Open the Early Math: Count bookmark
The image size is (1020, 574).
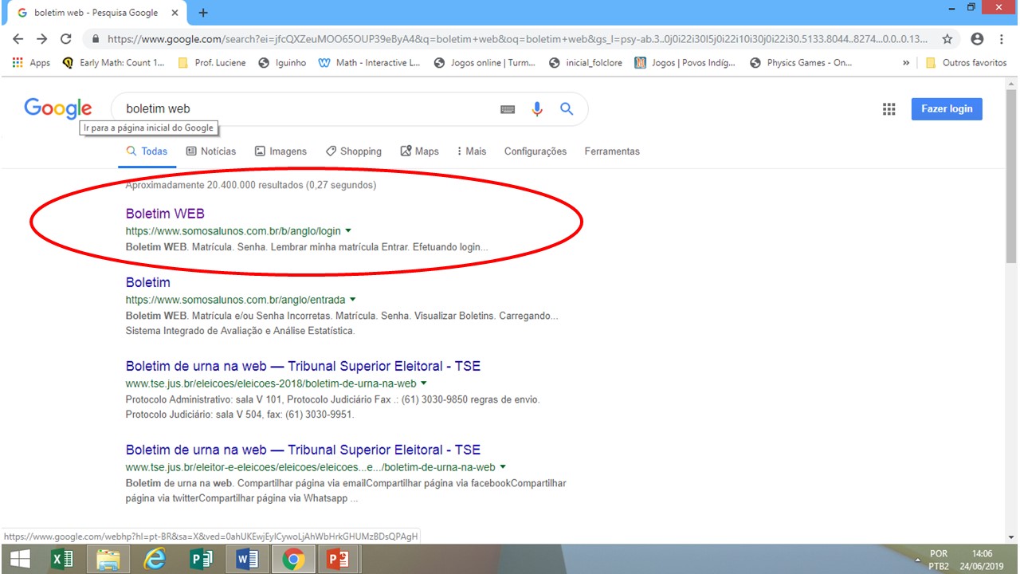114,62
